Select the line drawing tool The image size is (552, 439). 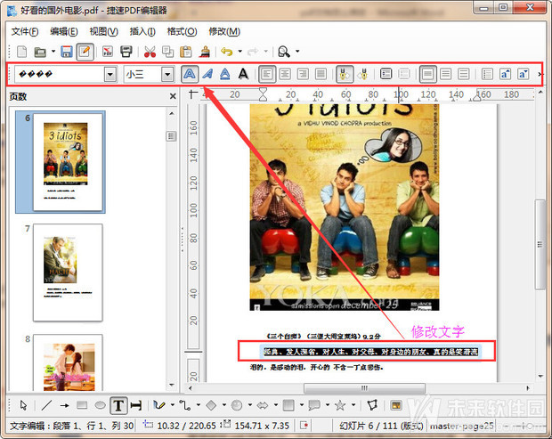tap(46, 405)
